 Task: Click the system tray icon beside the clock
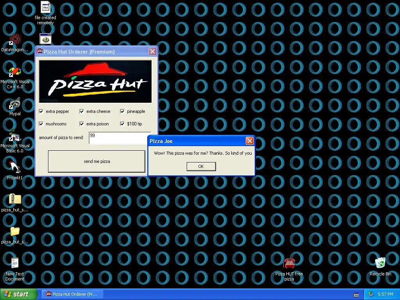click(x=370, y=295)
